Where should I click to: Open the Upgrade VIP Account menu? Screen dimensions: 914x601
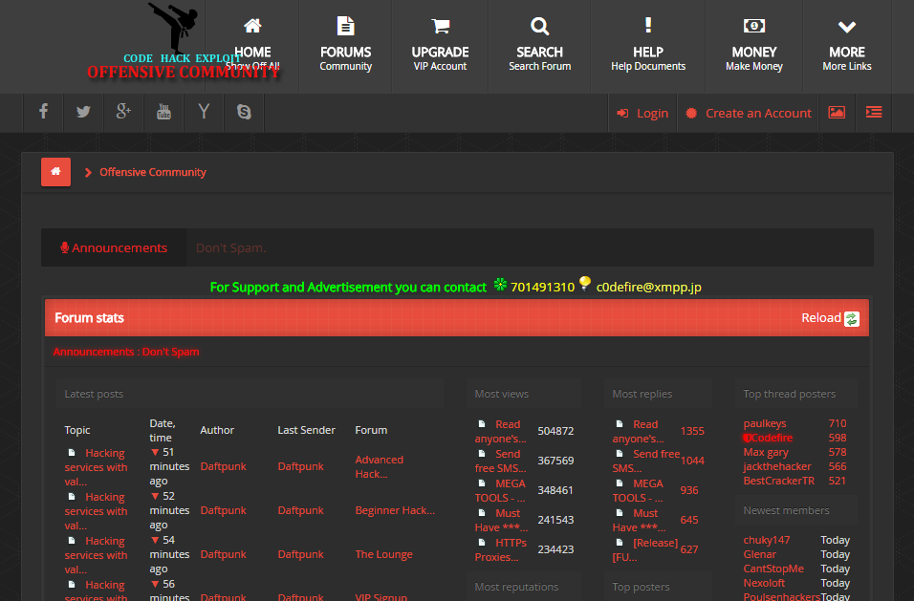[440, 46]
